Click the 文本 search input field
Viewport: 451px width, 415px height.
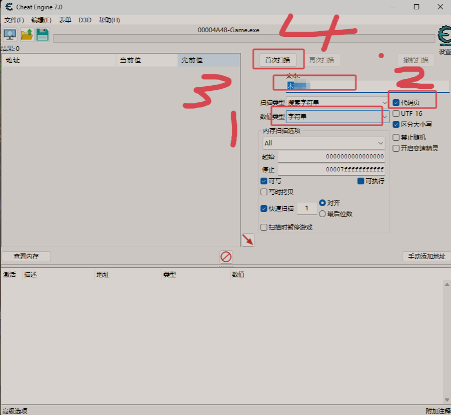pyautogui.click(x=368, y=86)
